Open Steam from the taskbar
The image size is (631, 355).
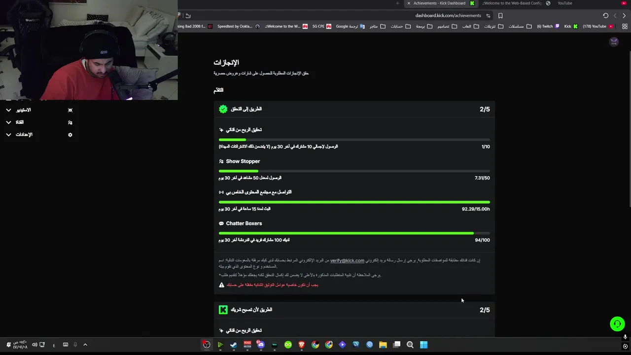[x=234, y=345]
